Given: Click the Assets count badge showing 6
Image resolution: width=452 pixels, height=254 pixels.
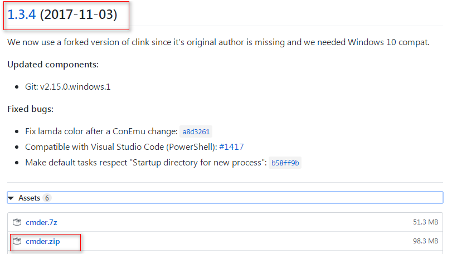Looking at the screenshot, I should pos(47,198).
